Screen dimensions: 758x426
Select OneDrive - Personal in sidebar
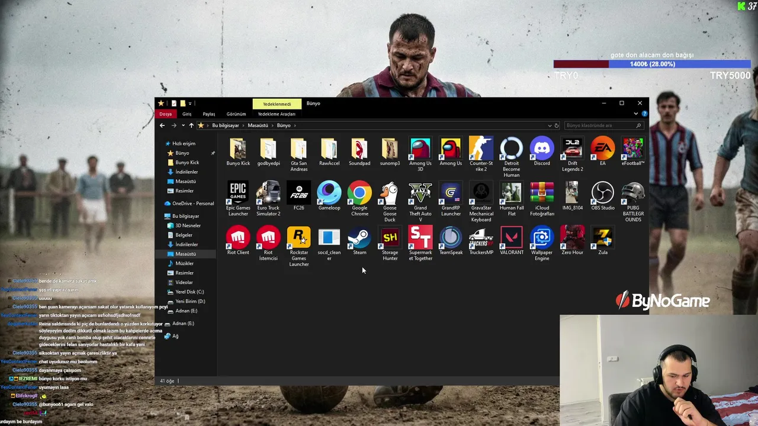coord(193,204)
